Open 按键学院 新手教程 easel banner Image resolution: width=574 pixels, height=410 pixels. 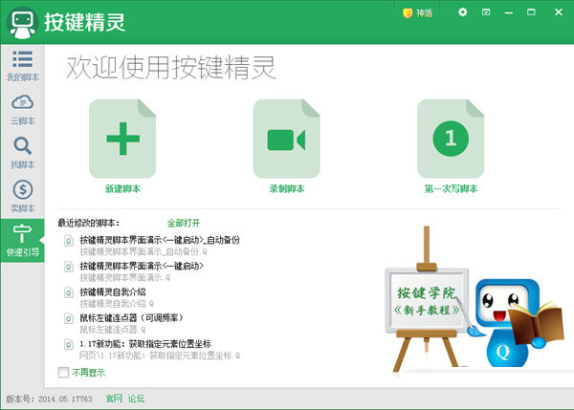427,300
